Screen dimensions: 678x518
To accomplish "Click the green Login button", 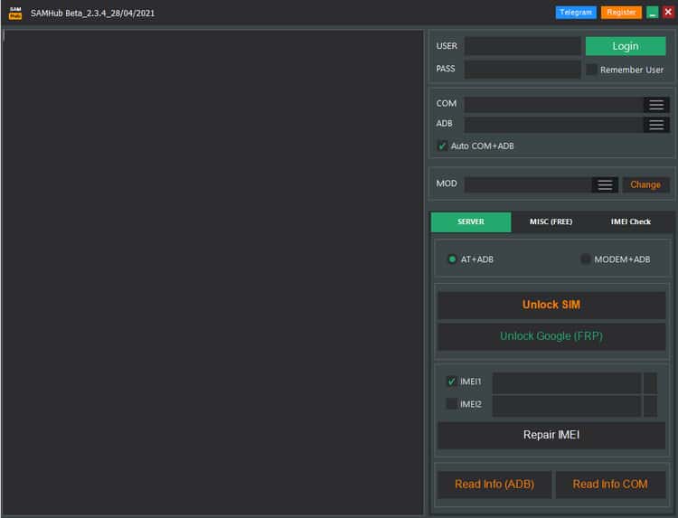I will coord(626,46).
